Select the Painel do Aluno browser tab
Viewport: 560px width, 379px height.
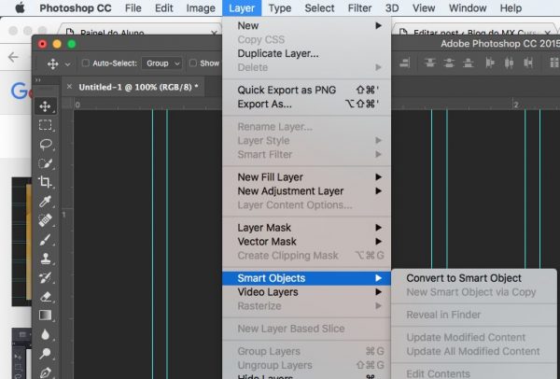pyautogui.click(x=139, y=31)
